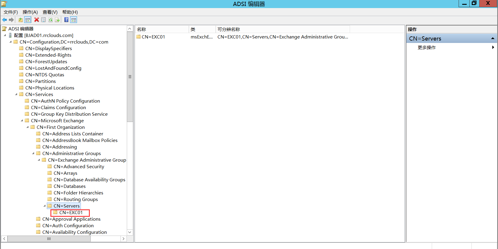Open the blue Help question-mark icon
Image resolution: width=498 pixels, height=249 pixels.
pos(66,20)
